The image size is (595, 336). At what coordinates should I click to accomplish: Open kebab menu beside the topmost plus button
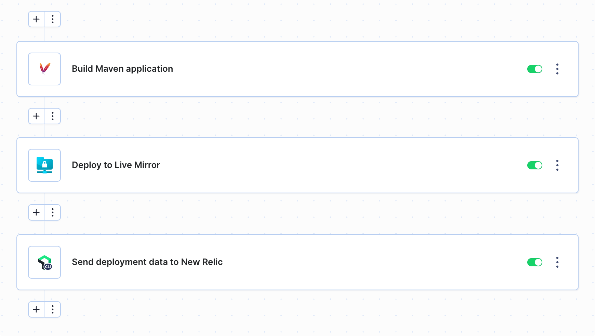pos(53,19)
